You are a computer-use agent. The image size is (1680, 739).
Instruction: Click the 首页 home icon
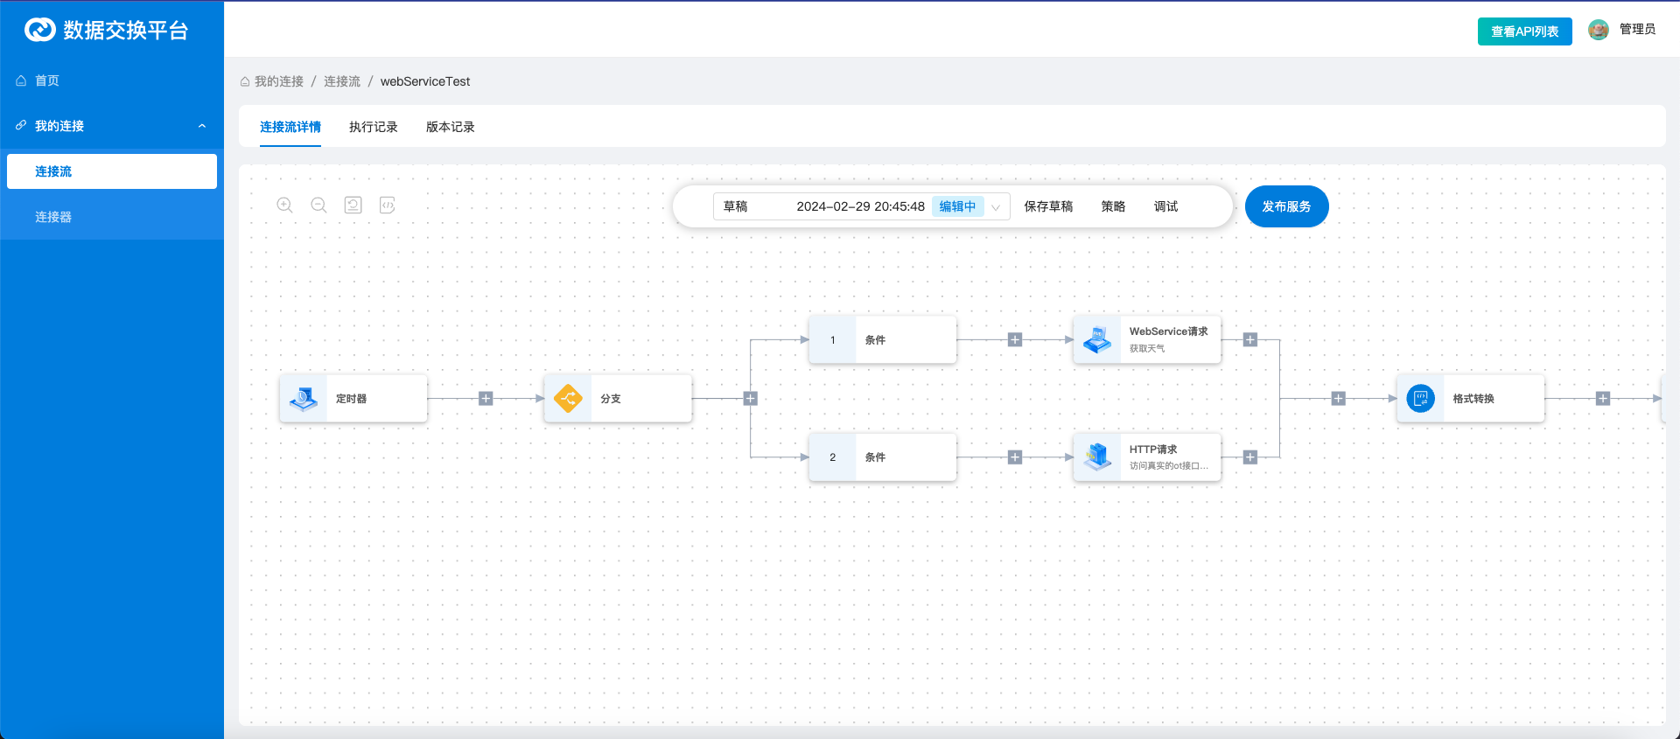tap(21, 80)
